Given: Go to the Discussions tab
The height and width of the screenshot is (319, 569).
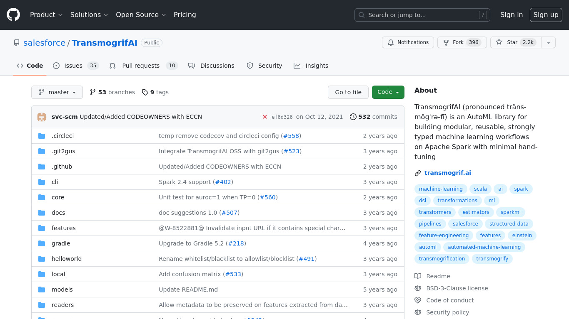Looking at the screenshot, I should click(x=211, y=66).
